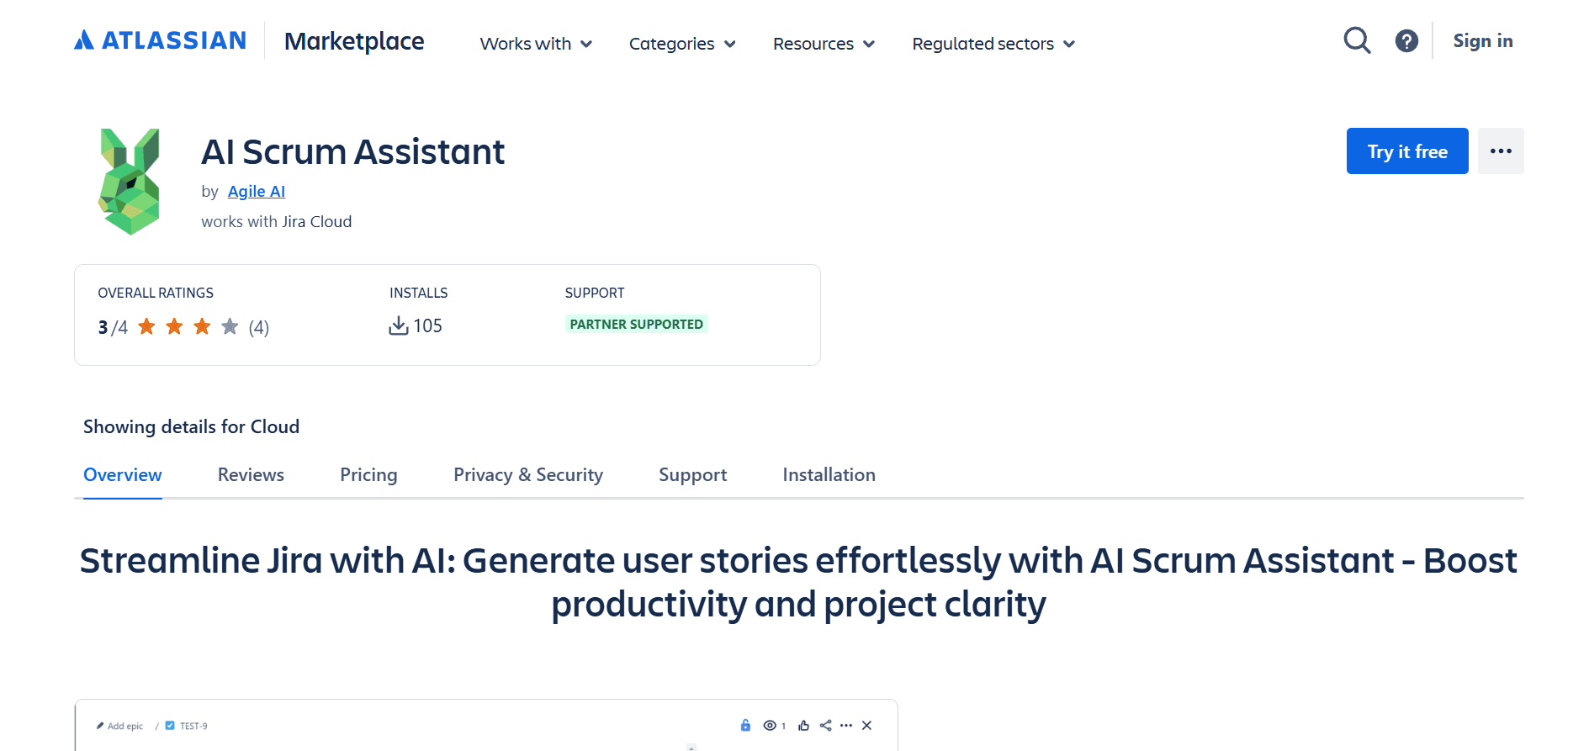Image resolution: width=1589 pixels, height=751 pixels.
Task: Open the search with the magnifier icon
Action: coord(1356,40)
